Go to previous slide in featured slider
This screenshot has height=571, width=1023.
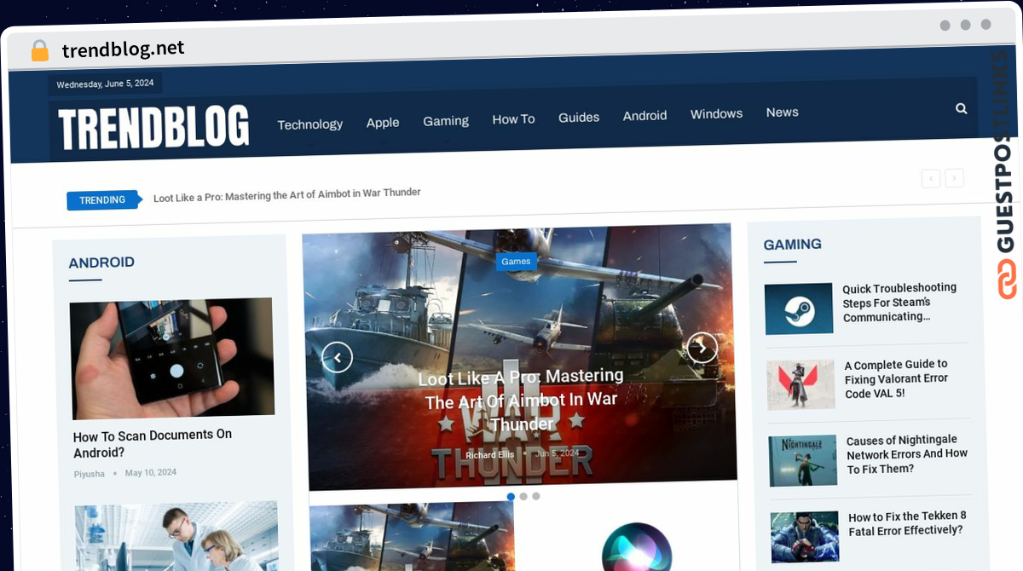[337, 357]
